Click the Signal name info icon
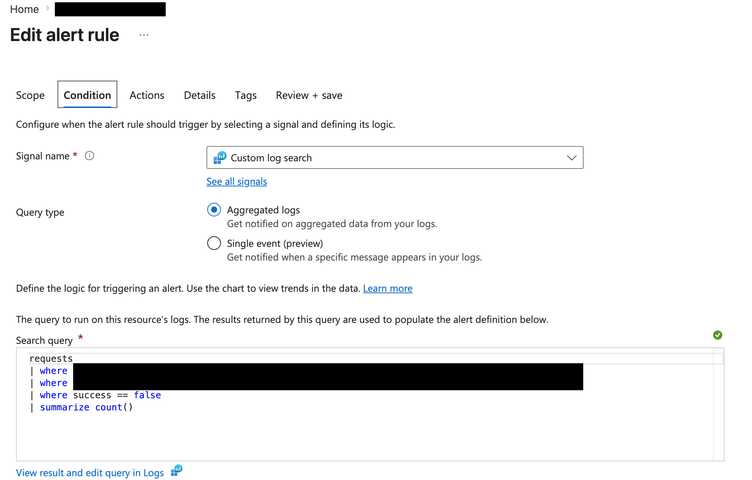Screen dimensions: 752x480 90,156
